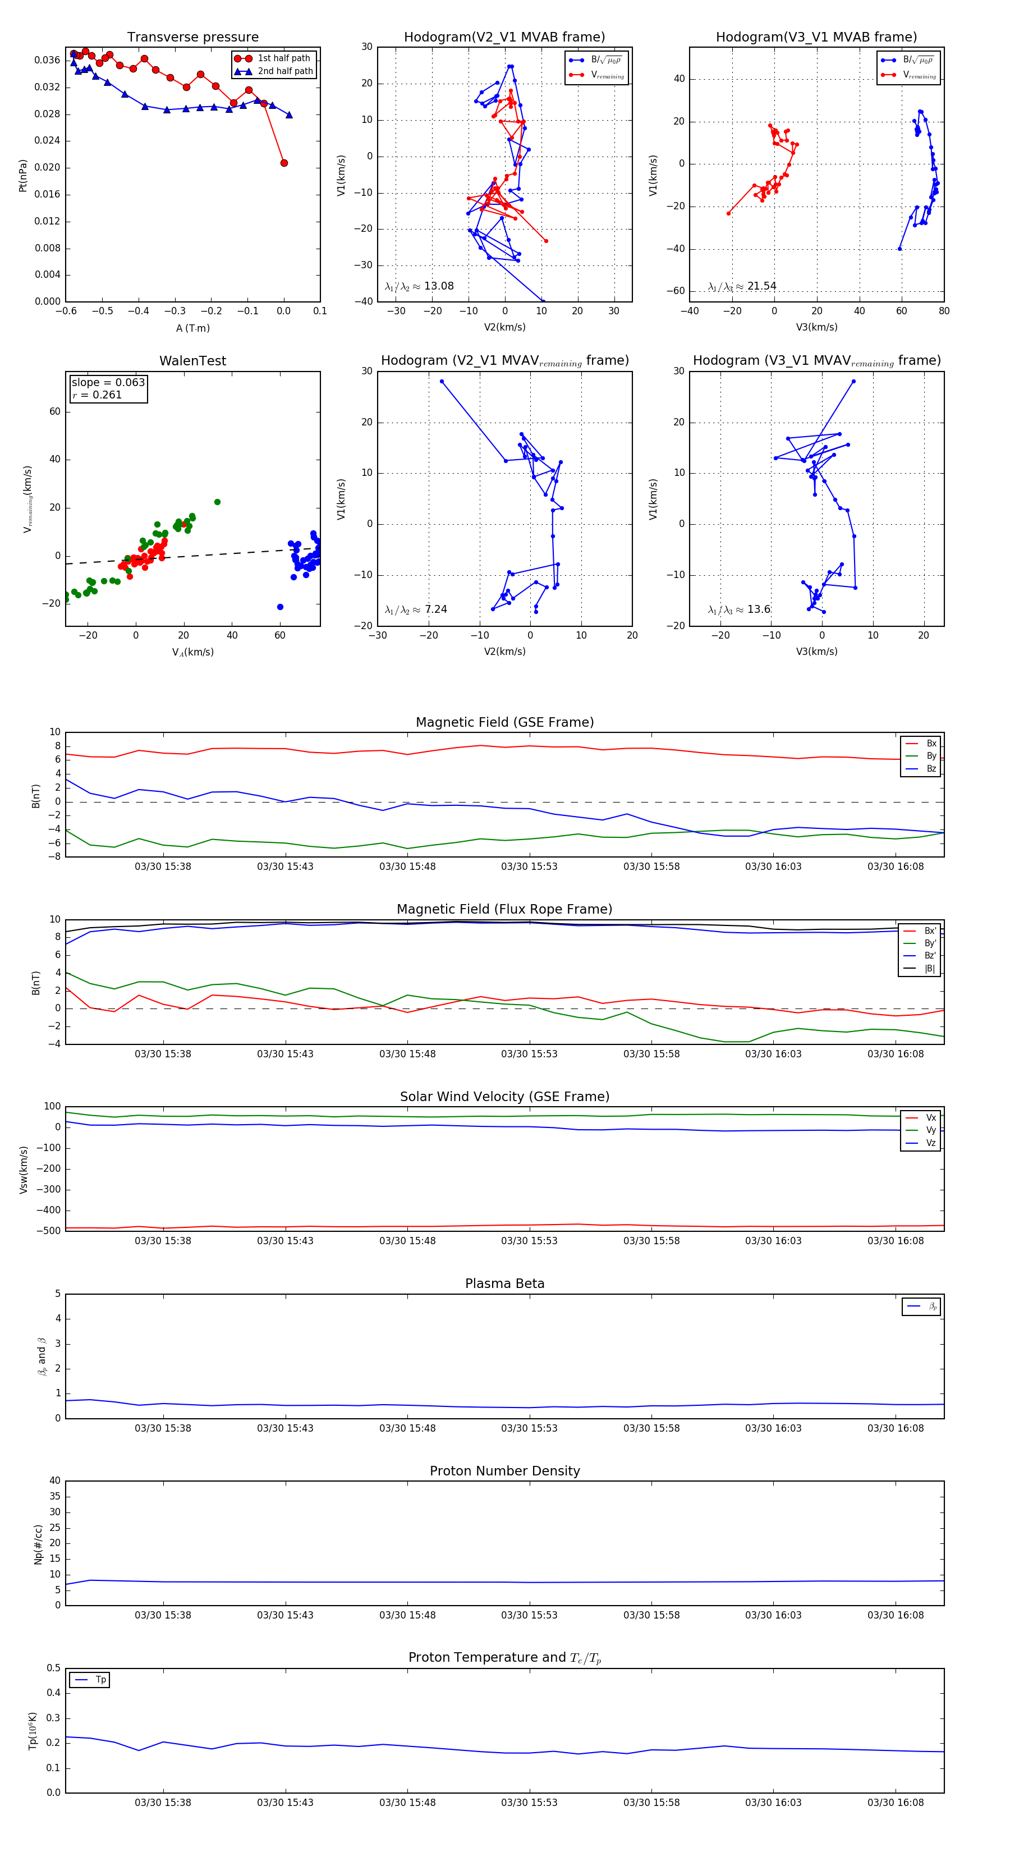Click the "Hodogram (V3_V1 MVAV remaining frame)" title
The height and width of the screenshot is (1852, 1010).
click(816, 361)
